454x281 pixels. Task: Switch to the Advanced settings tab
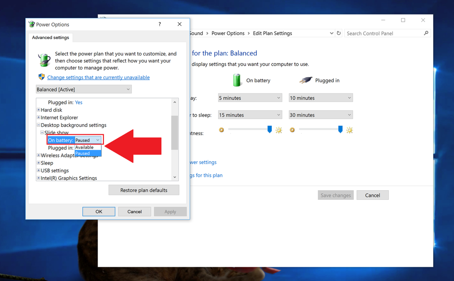click(x=50, y=38)
